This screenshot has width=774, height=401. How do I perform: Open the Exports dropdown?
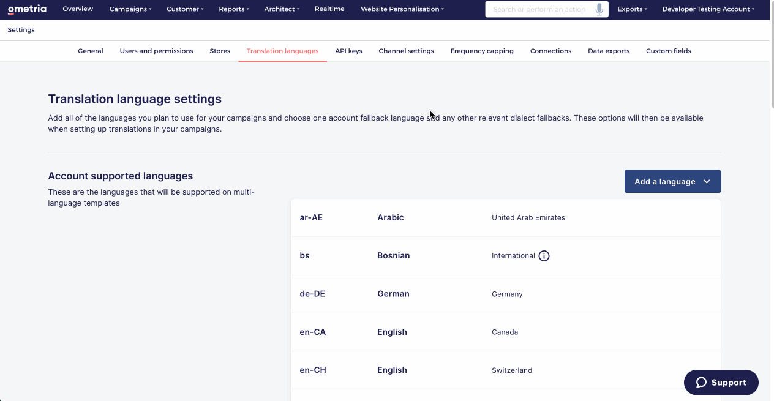pyautogui.click(x=632, y=9)
